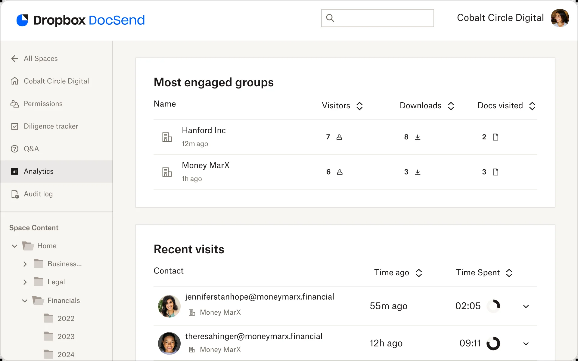Click the Hanford Inc building icon
The width and height of the screenshot is (578, 361).
point(167,137)
